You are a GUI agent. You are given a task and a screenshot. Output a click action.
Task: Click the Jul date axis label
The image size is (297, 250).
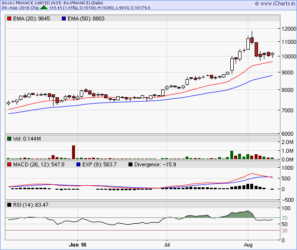point(167,245)
